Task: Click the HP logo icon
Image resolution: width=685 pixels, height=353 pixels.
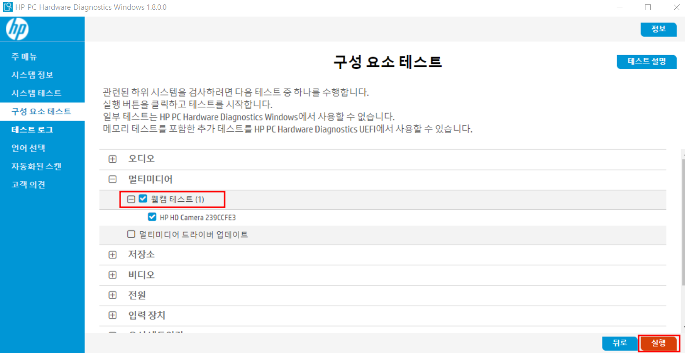Action: 17,30
